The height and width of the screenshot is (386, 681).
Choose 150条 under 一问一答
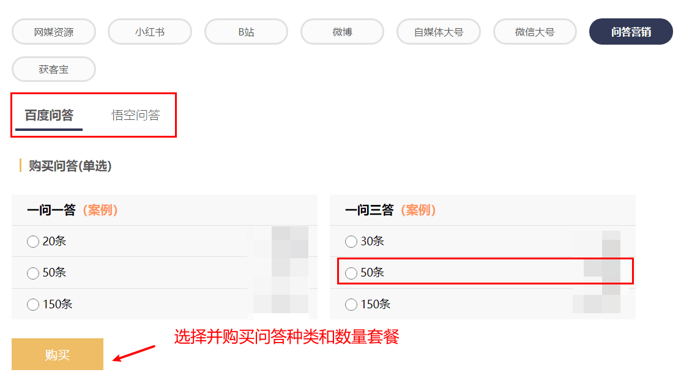point(33,304)
